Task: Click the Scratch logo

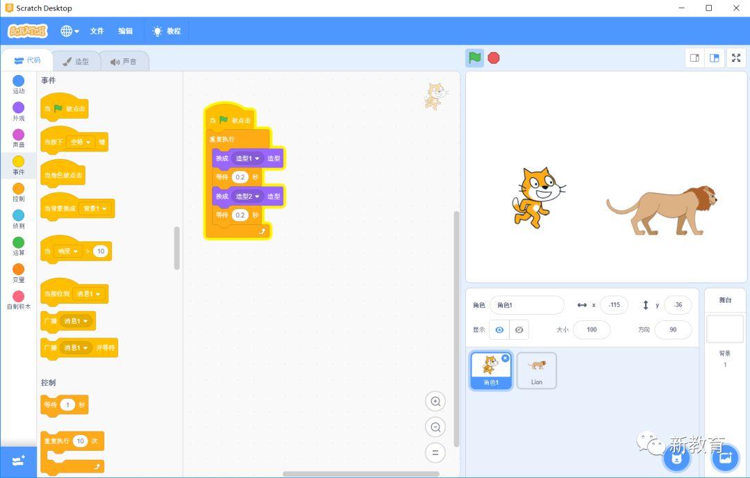Action: point(28,31)
